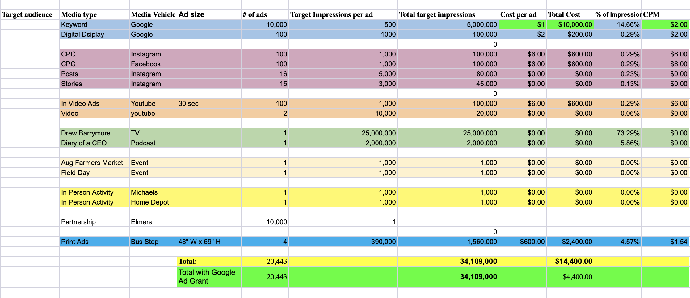The height and width of the screenshot is (298, 690).
Task: Select the 5,000,000 total impressions cell
Action: tap(448, 24)
